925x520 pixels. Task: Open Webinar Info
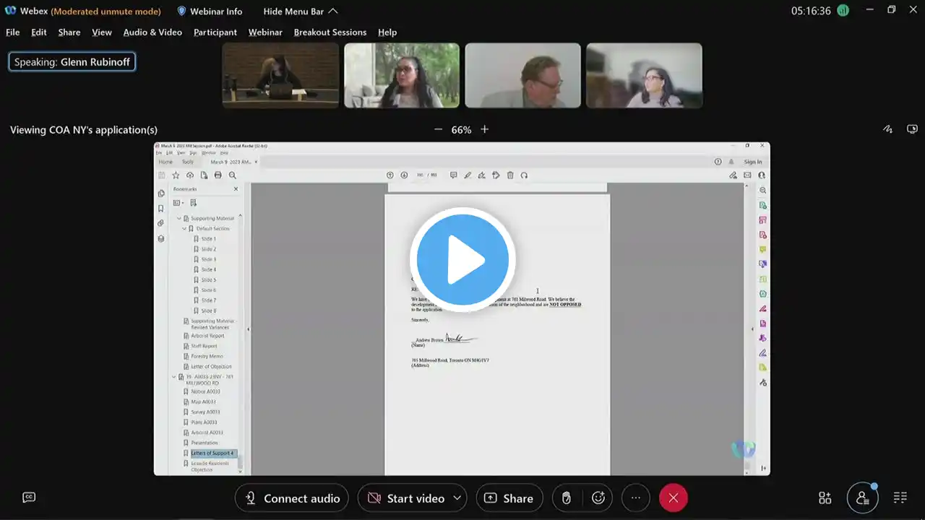[x=210, y=12]
